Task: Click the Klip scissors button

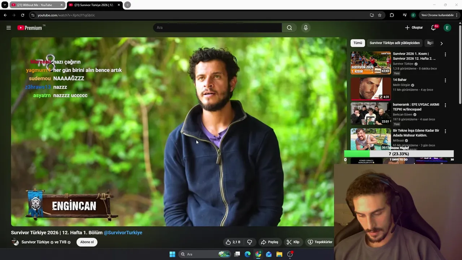Action: (293, 242)
